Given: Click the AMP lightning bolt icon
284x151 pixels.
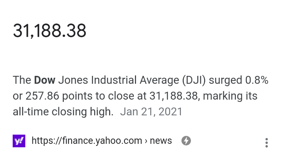Looking at the screenshot, I should click(186, 141).
